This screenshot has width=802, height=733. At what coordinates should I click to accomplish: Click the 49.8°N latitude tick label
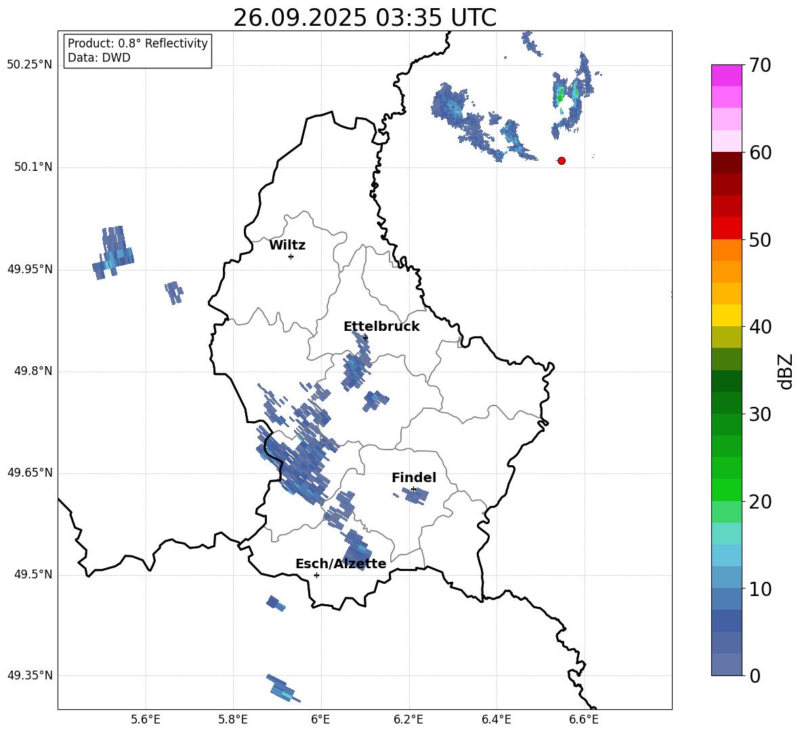33,371
